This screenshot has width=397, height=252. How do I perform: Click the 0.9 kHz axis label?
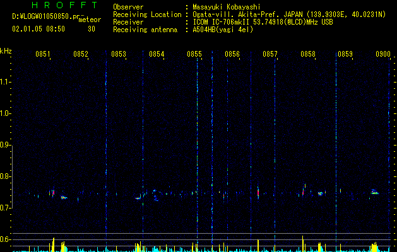5,145
